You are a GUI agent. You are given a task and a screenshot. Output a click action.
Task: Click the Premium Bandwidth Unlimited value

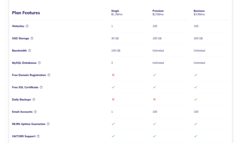click(158, 50)
